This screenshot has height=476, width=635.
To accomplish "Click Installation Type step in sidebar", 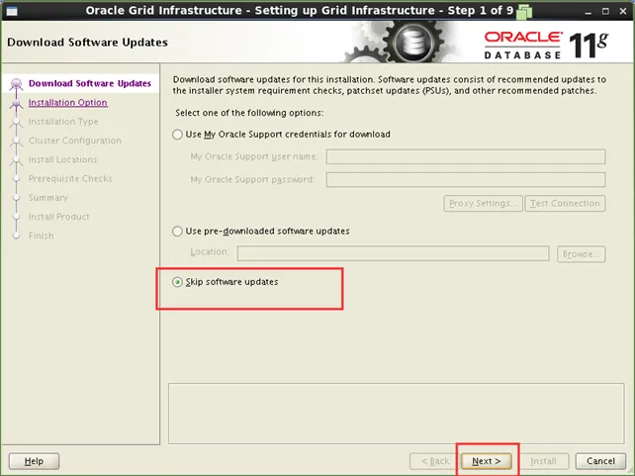I will point(63,122).
